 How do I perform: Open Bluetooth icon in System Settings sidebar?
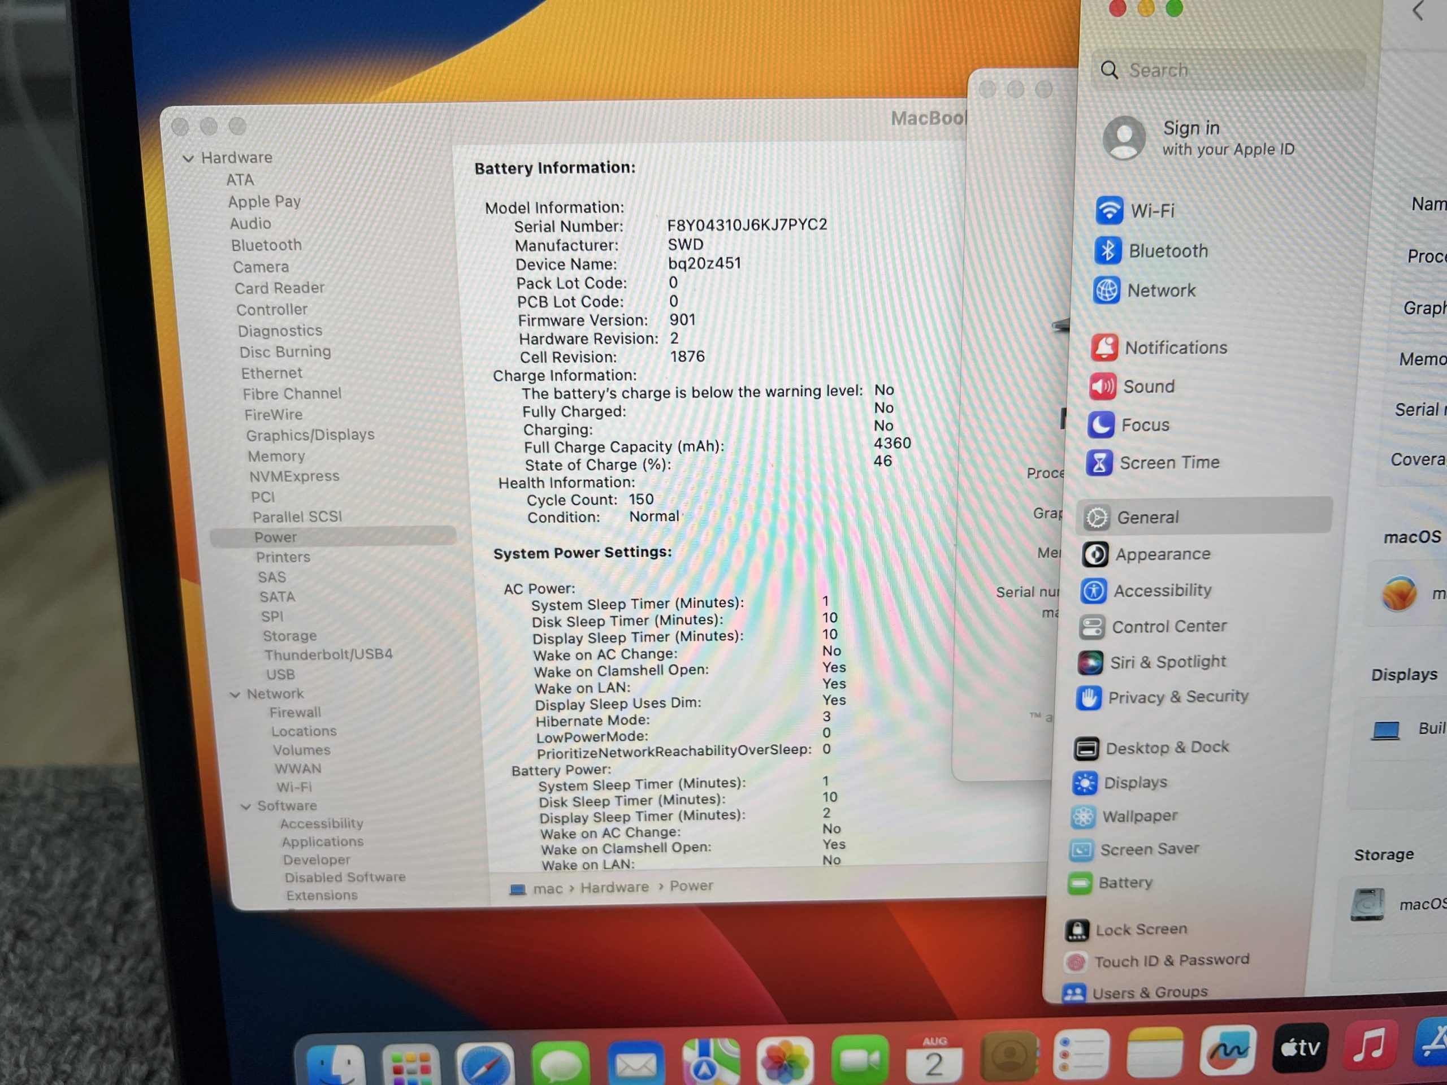(1107, 250)
